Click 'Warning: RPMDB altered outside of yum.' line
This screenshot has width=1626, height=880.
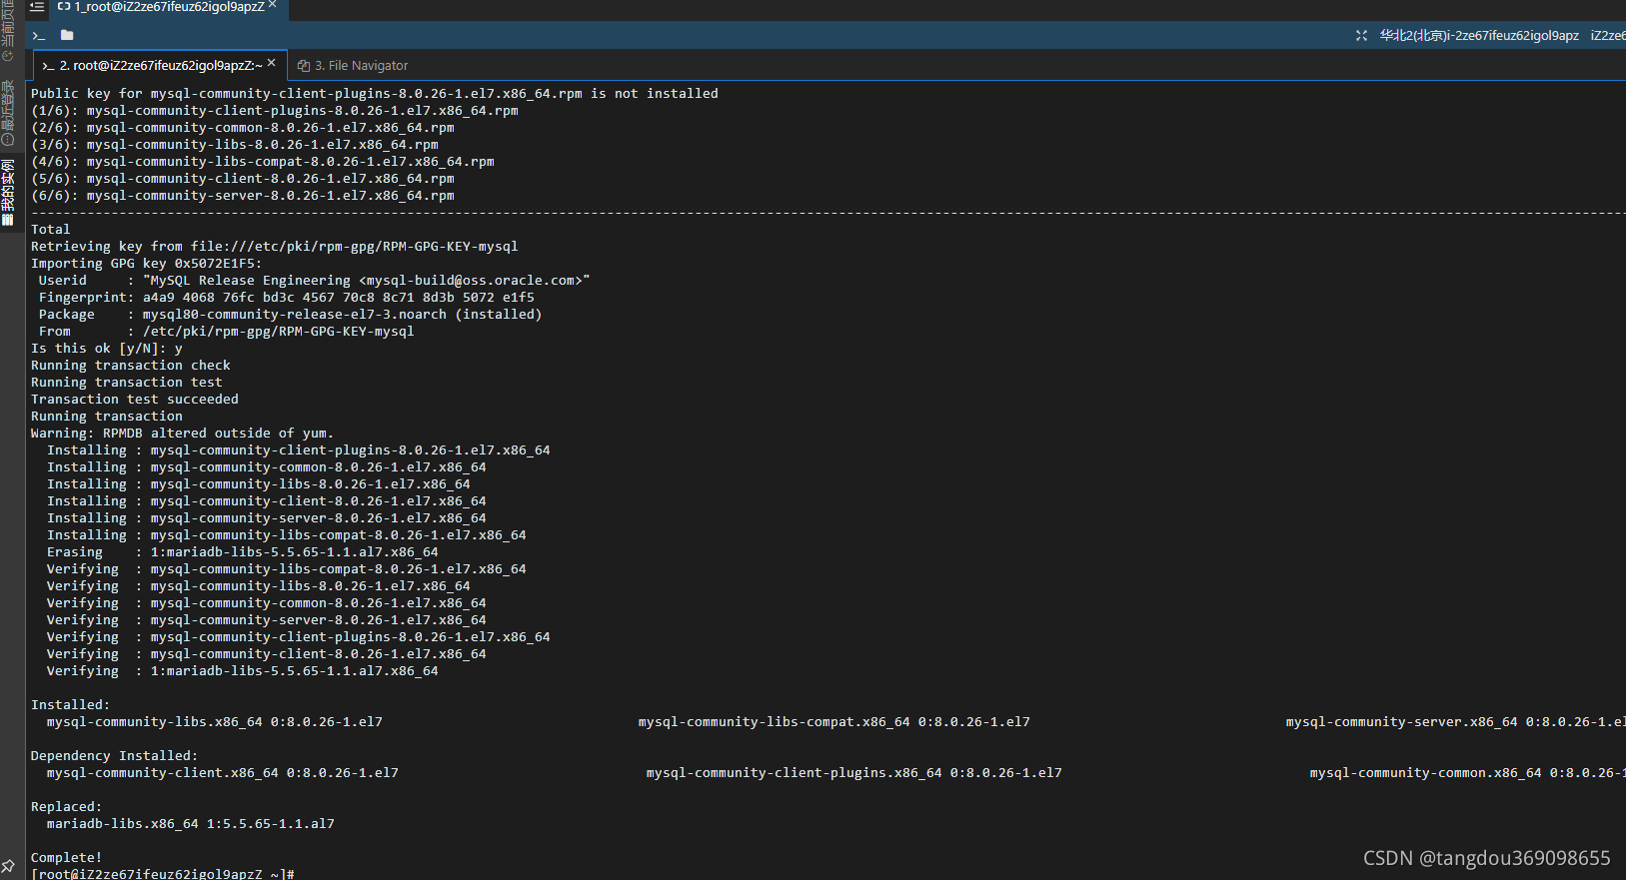point(183,433)
